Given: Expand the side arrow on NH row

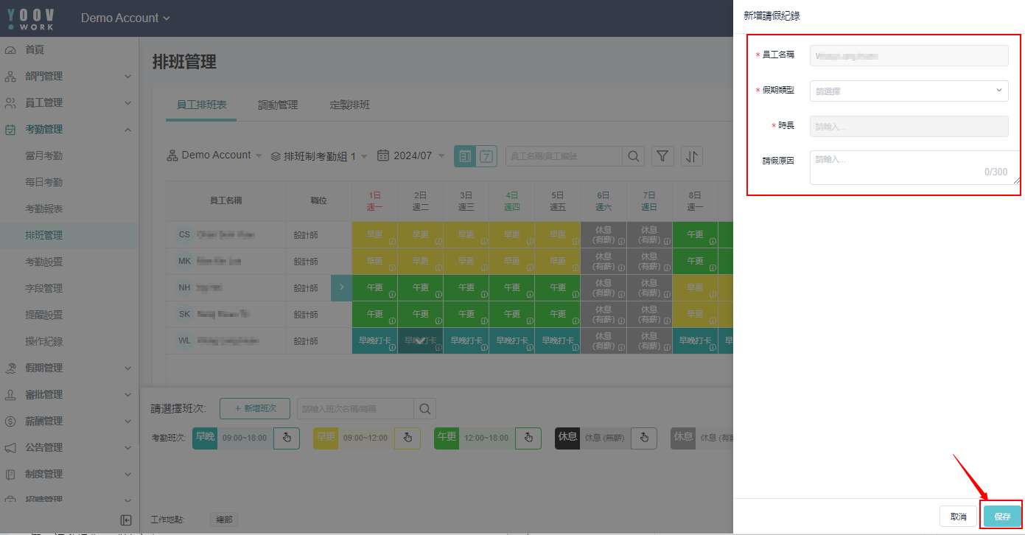Looking at the screenshot, I should [x=342, y=287].
